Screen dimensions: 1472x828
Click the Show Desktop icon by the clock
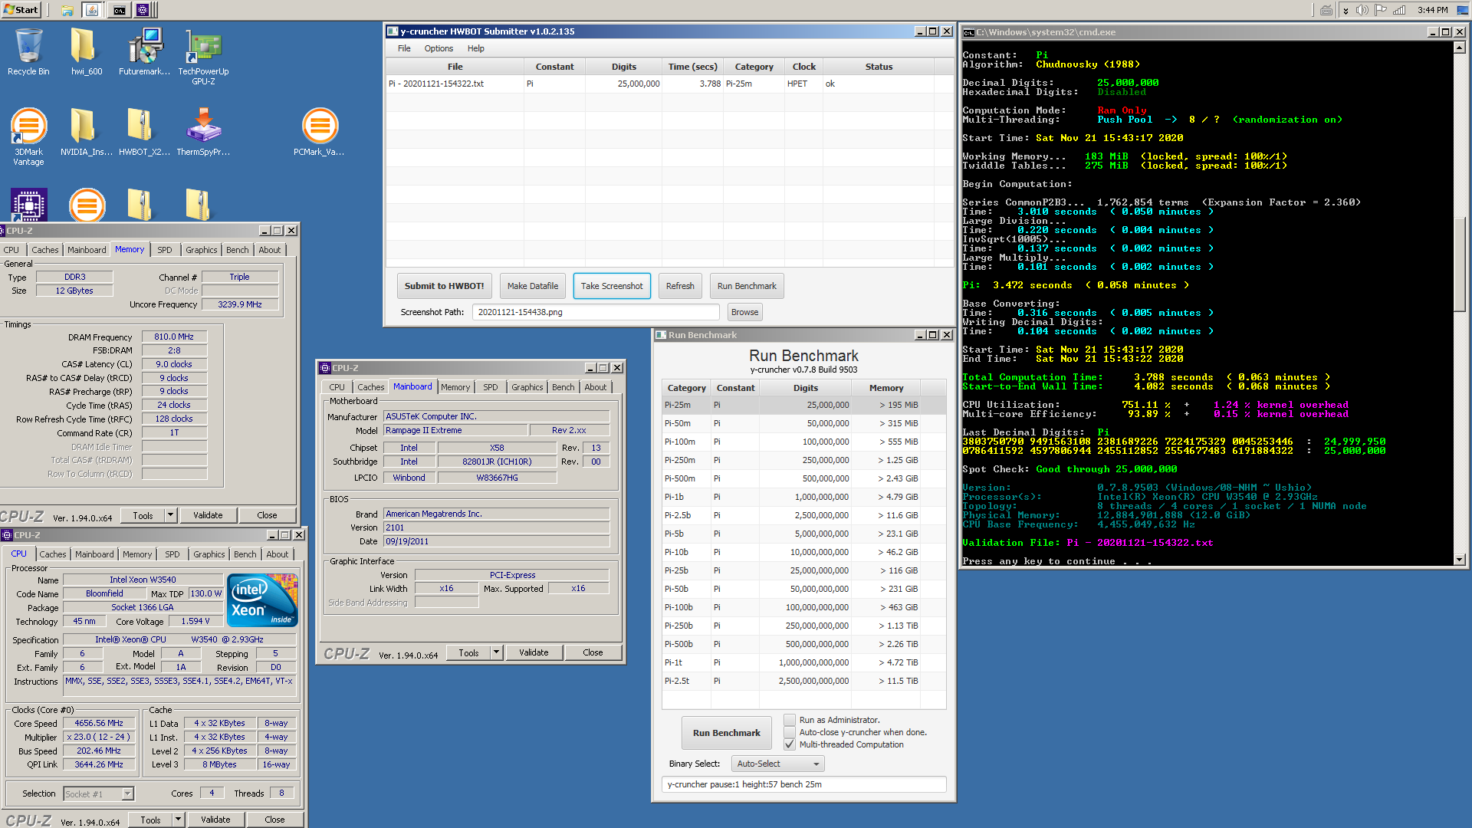point(1464,10)
